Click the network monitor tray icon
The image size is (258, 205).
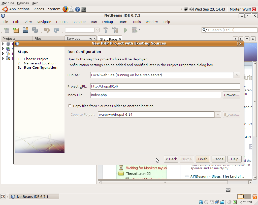186,9
